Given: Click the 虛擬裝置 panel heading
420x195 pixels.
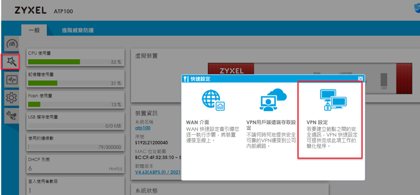Looking at the screenshot, I should tap(146, 56).
